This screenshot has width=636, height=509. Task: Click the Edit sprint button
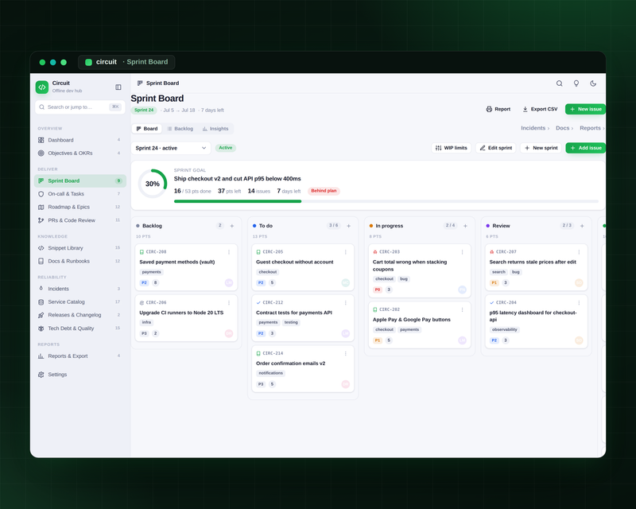coord(495,148)
